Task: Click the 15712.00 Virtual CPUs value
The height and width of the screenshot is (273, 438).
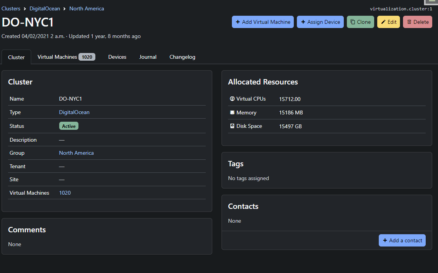Action: [290, 99]
